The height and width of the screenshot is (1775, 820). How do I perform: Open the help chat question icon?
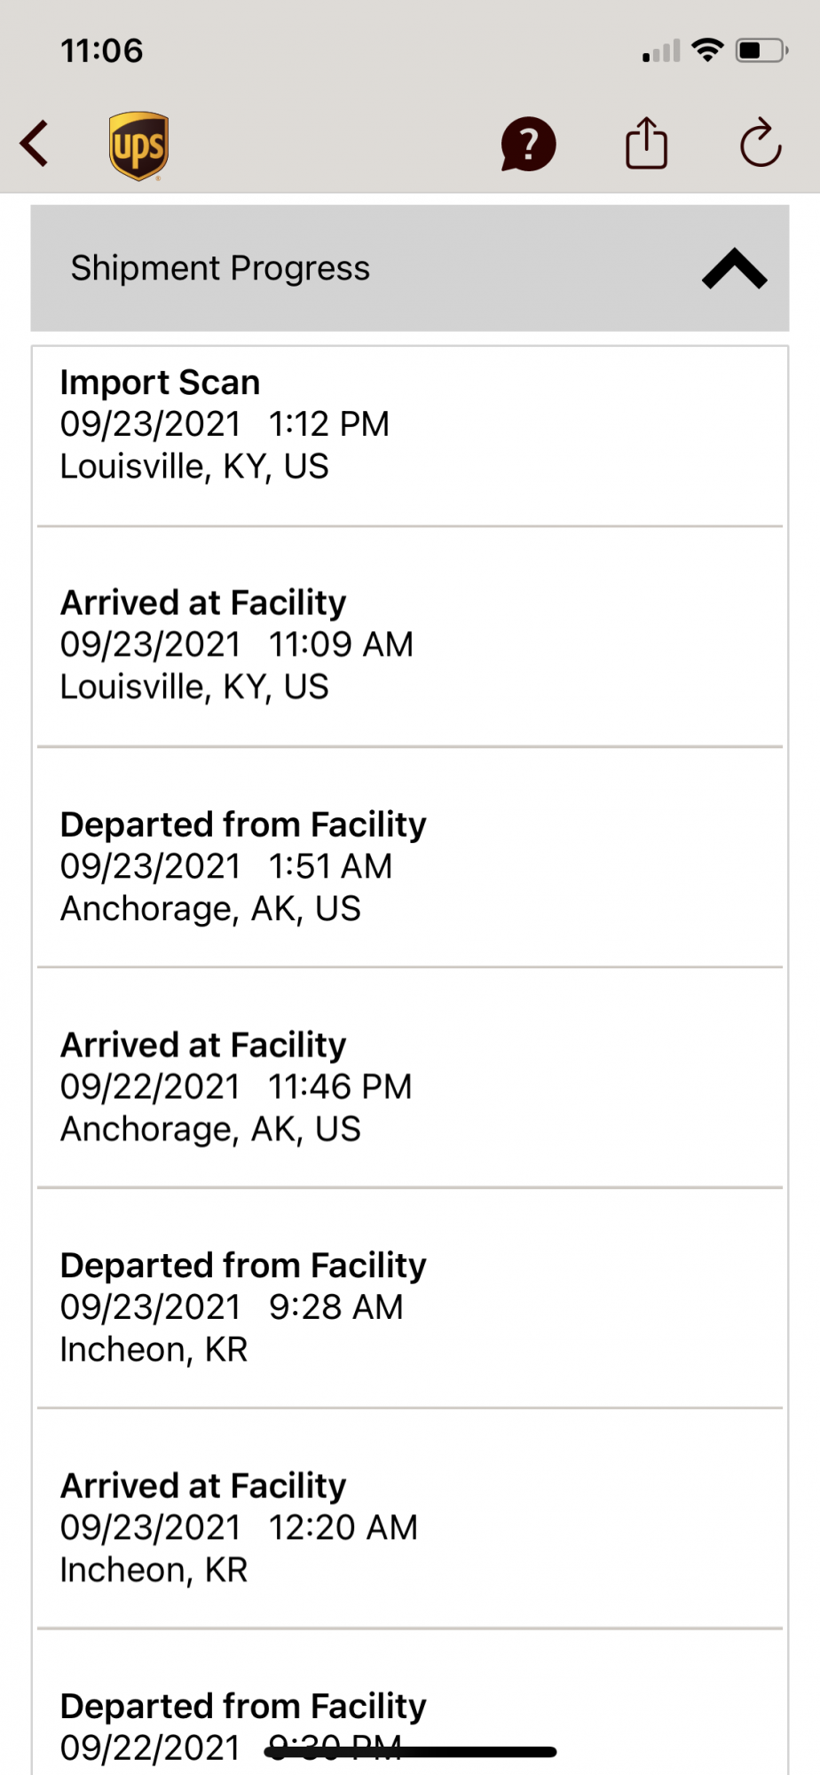(528, 144)
